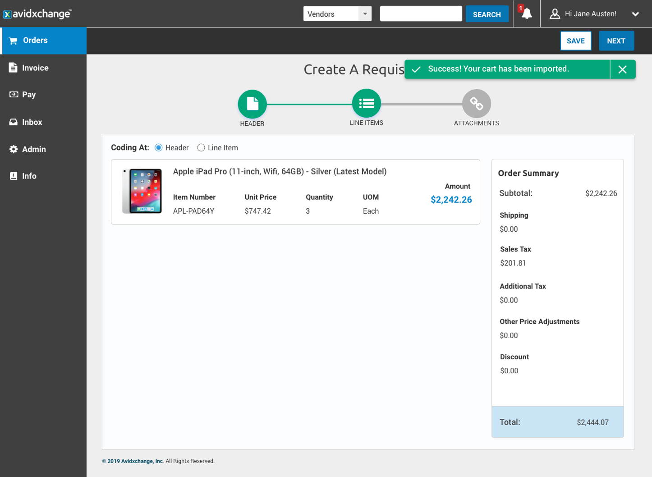Open the Vendors search dropdown

tap(337, 14)
